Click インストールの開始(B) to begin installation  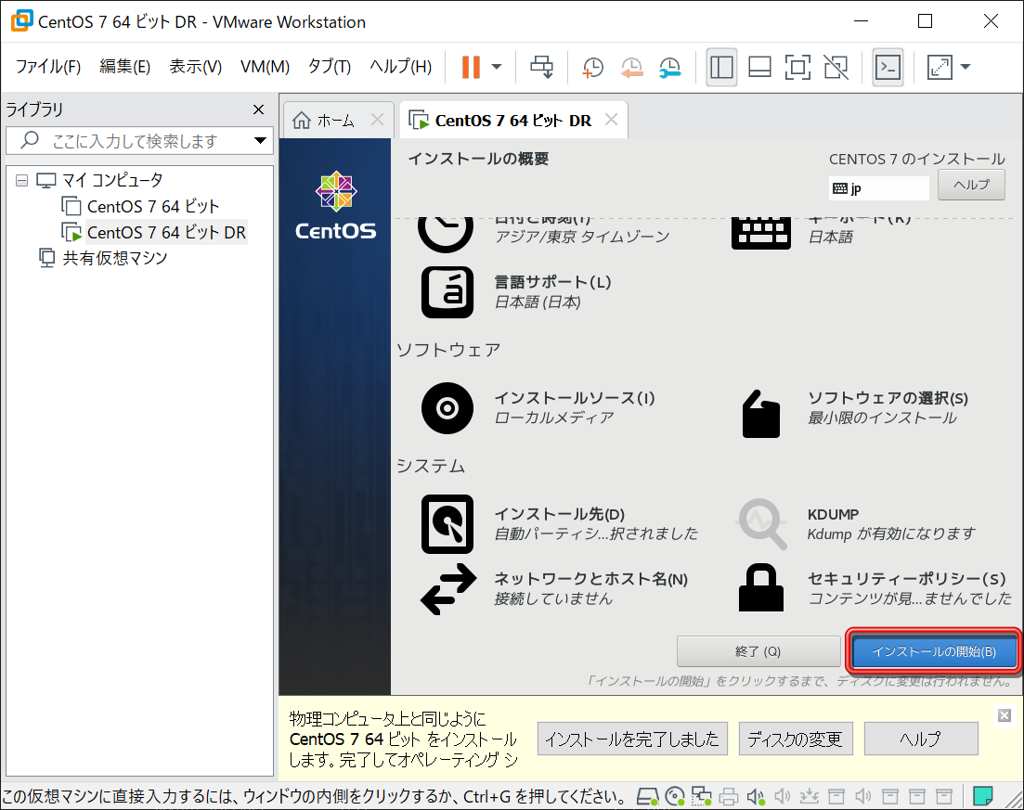935,651
